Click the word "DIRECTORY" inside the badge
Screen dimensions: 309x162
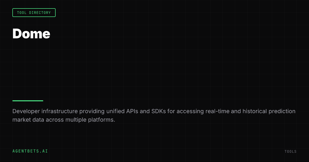(40, 13)
